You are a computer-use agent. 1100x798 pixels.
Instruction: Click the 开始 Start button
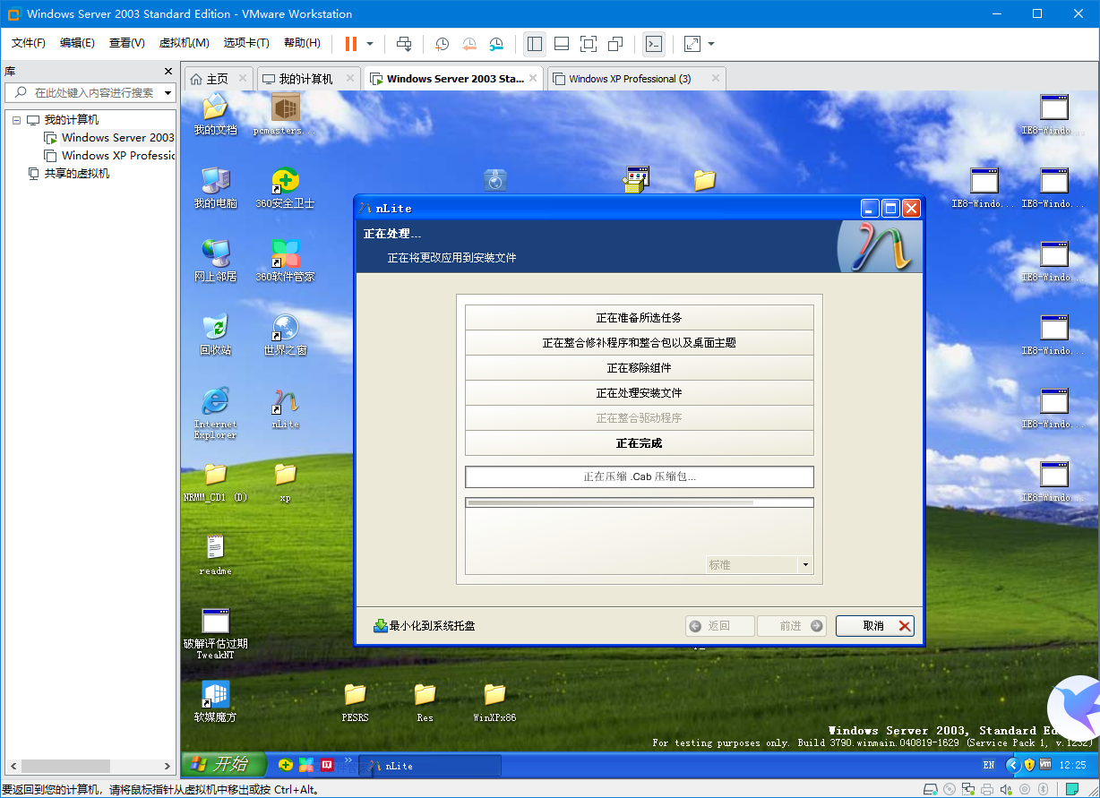224,764
